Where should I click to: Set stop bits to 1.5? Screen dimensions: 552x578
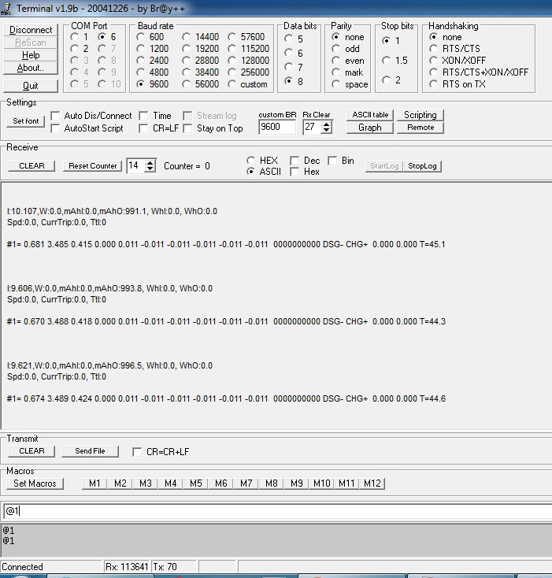point(386,61)
